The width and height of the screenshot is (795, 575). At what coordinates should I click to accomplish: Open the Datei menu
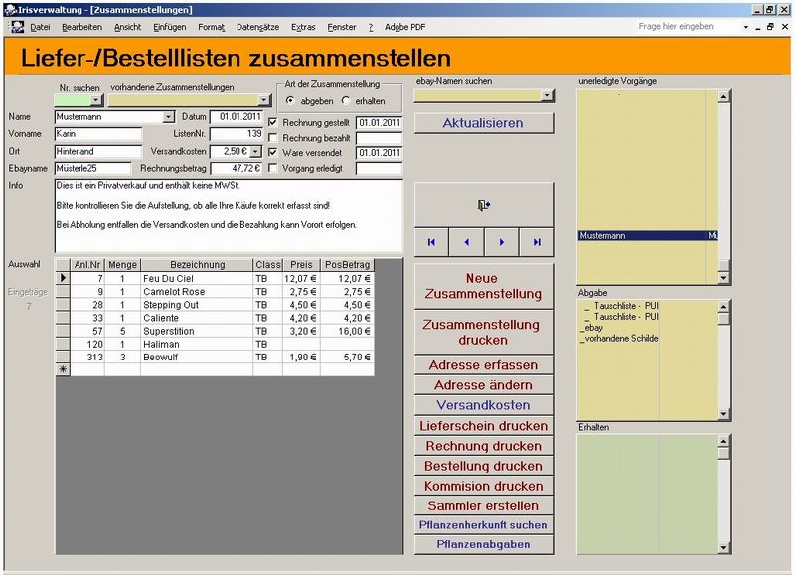pyautogui.click(x=40, y=27)
